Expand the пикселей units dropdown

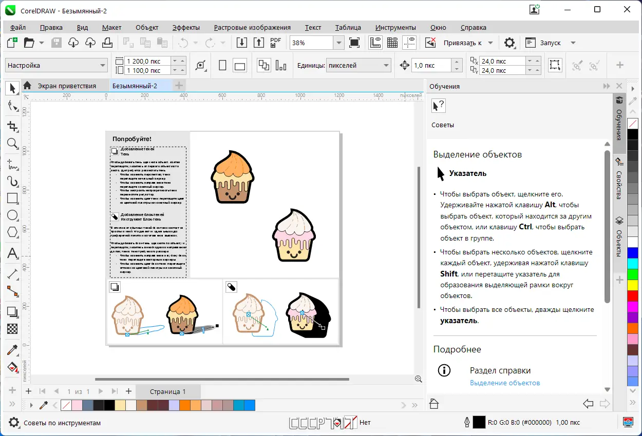[x=386, y=65]
